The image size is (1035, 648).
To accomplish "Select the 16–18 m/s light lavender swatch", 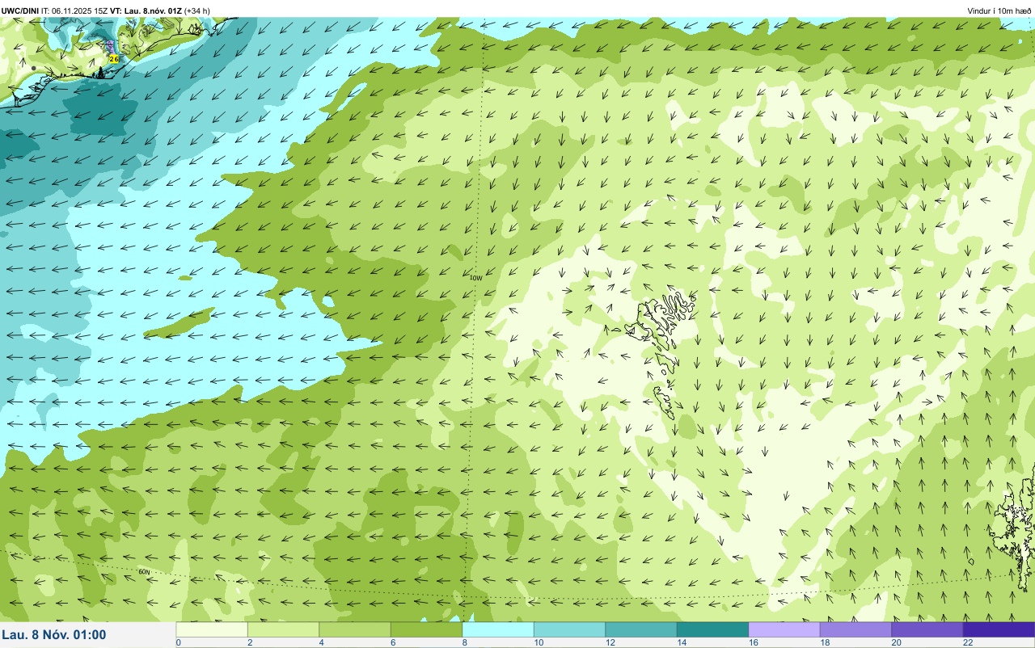I will pos(784,629).
